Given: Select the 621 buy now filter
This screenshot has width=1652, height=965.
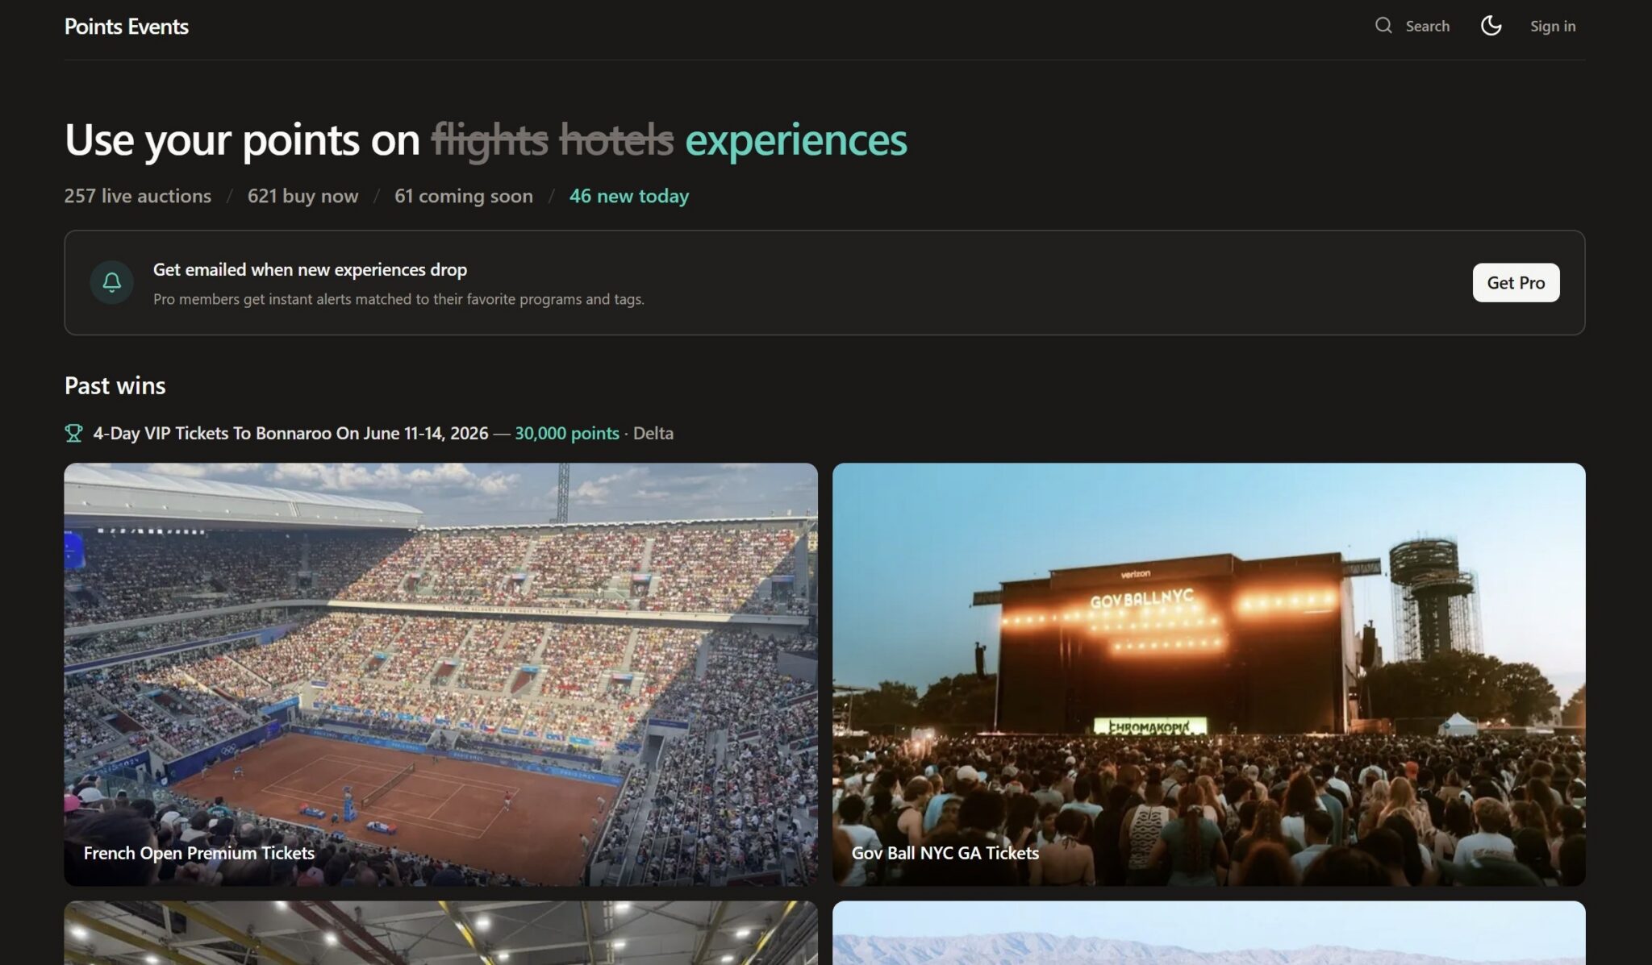Looking at the screenshot, I should [302, 196].
